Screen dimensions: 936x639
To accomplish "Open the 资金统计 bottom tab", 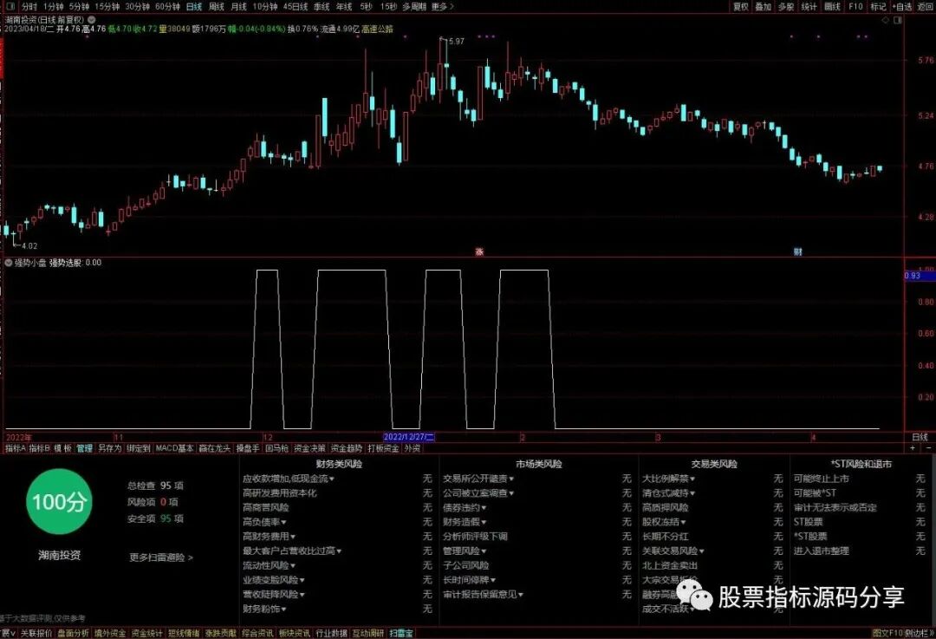I will click(146, 633).
